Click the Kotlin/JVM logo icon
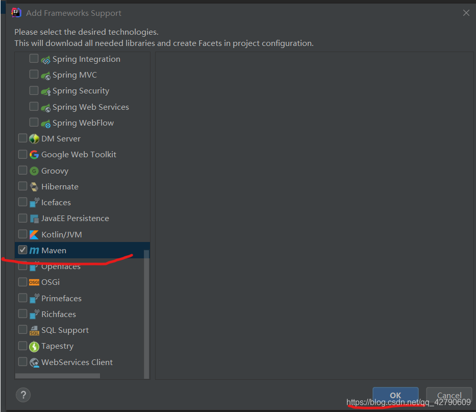 (x=34, y=234)
